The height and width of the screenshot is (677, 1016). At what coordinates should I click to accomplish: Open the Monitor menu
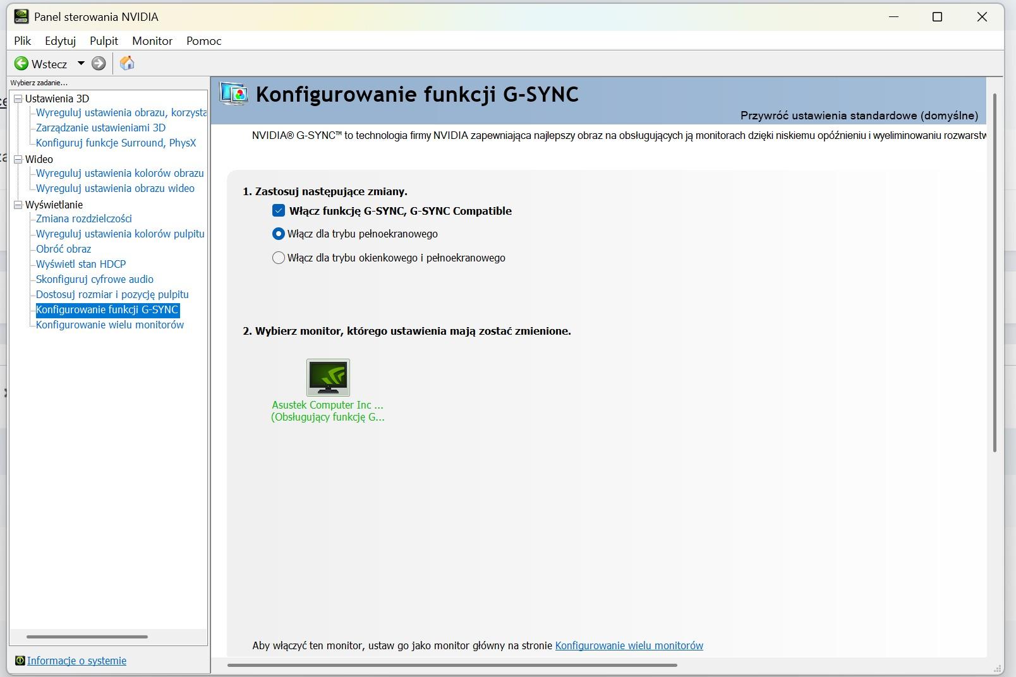point(152,41)
